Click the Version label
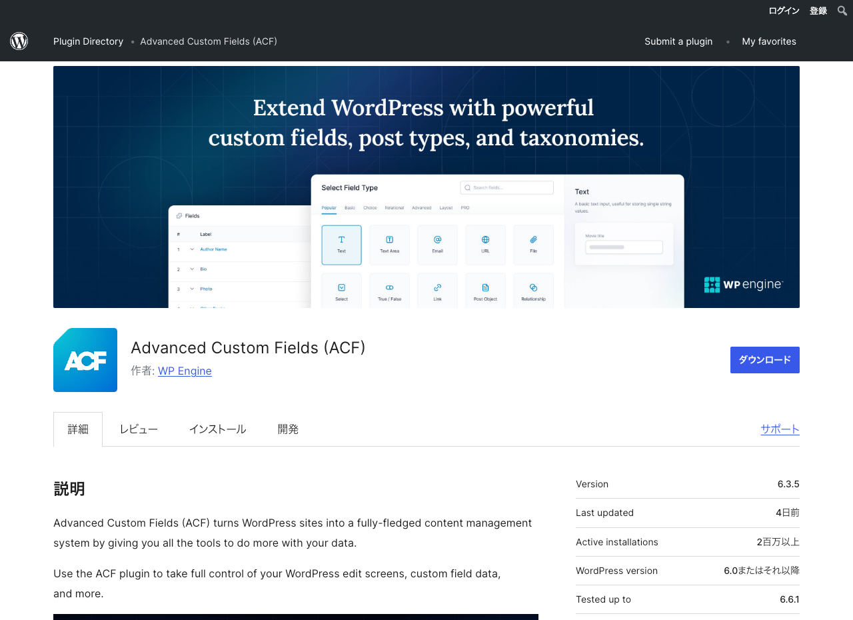The height and width of the screenshot is (620, 853). 592,484
